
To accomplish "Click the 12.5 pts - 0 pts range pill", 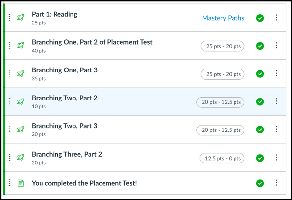I will click(x=222, y=158).
